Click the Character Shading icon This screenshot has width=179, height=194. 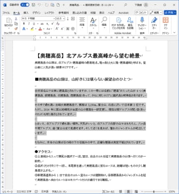click(x=68, y=29)
